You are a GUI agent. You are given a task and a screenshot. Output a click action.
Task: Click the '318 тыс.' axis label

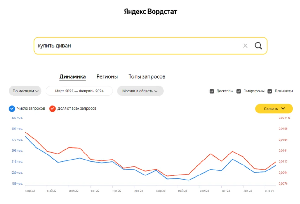17,162
